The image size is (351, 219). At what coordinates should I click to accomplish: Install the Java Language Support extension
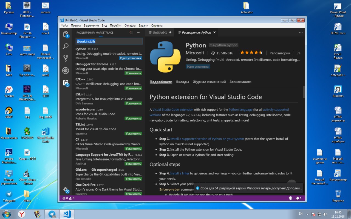click(133, 163)
